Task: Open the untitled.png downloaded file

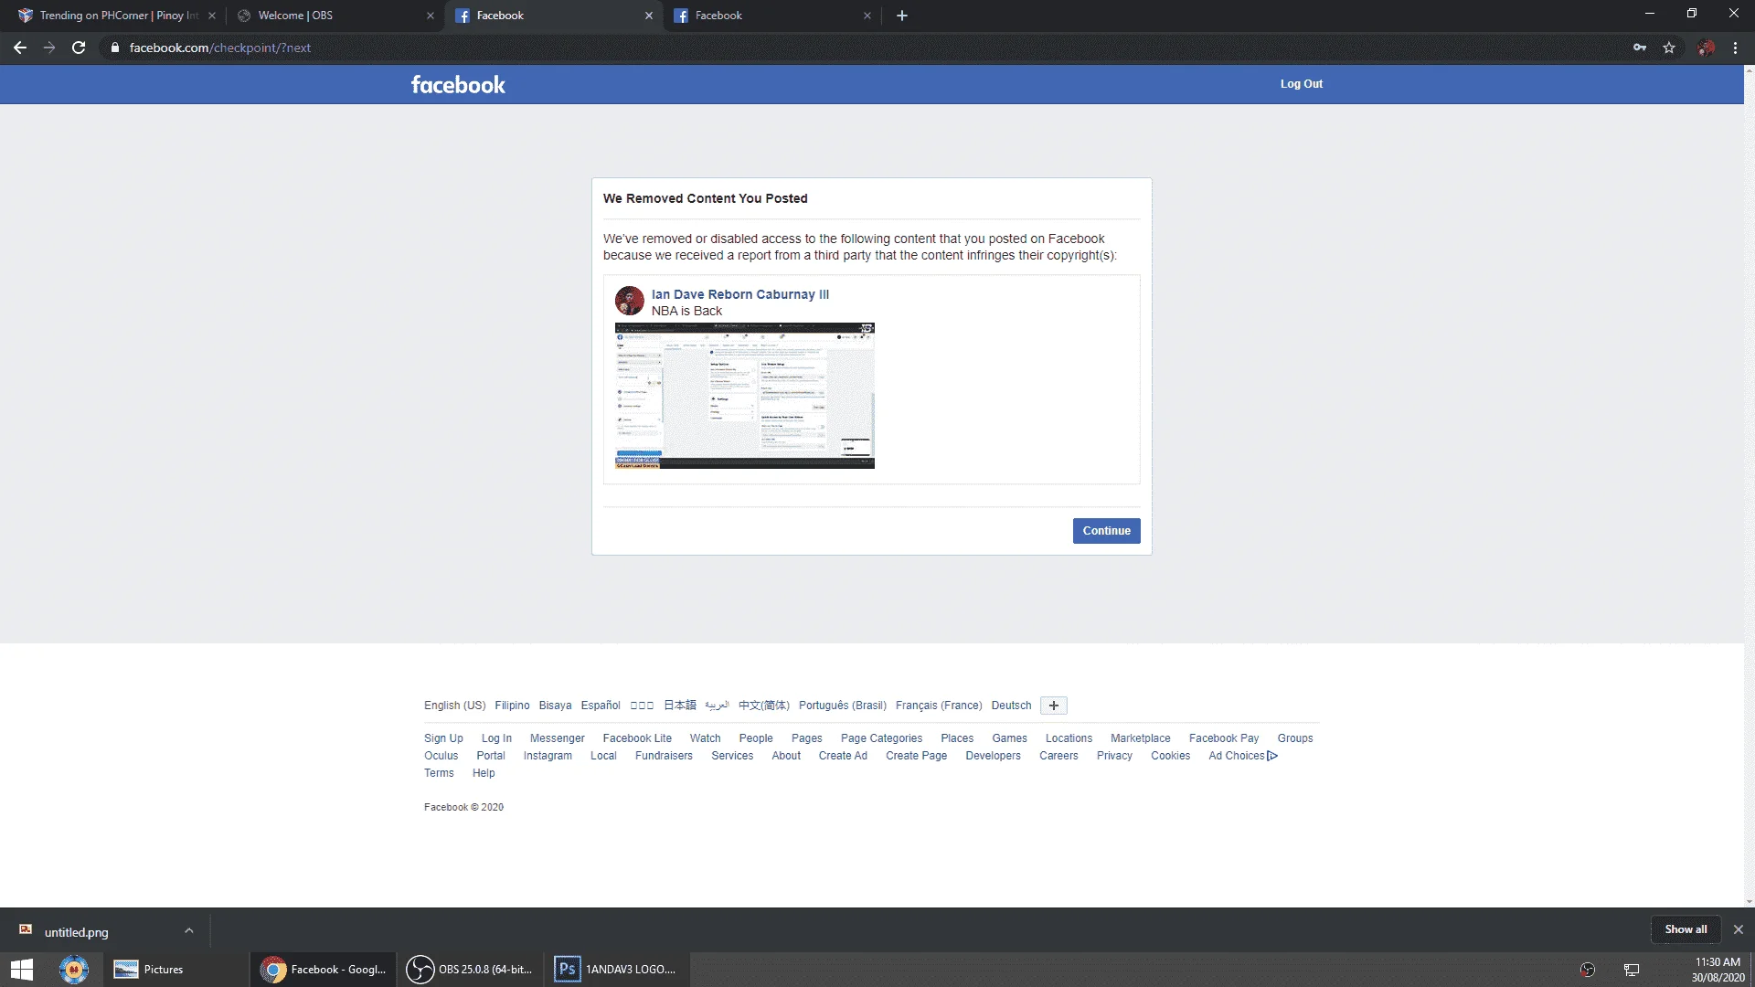Action: (x=76, y=932)
